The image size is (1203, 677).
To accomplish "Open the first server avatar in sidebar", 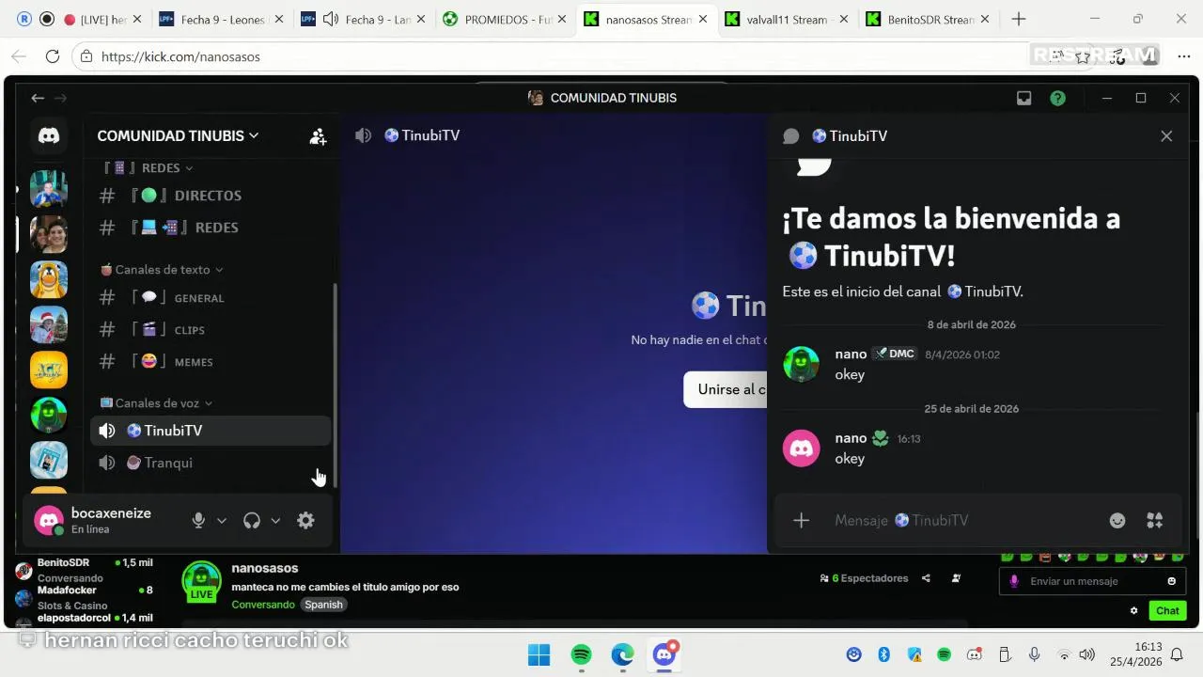I will [49, 189].
